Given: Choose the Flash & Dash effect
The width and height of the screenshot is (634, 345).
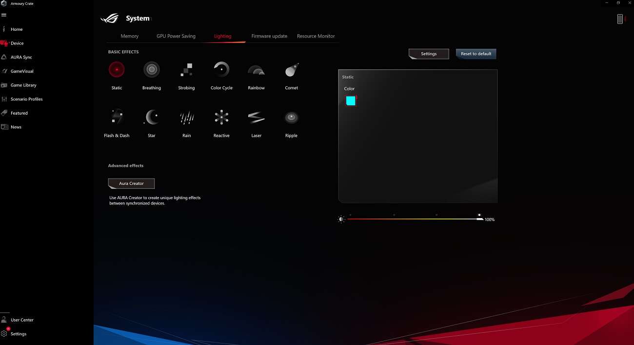Looking at the screenshot, I should (x=117, y=118).
